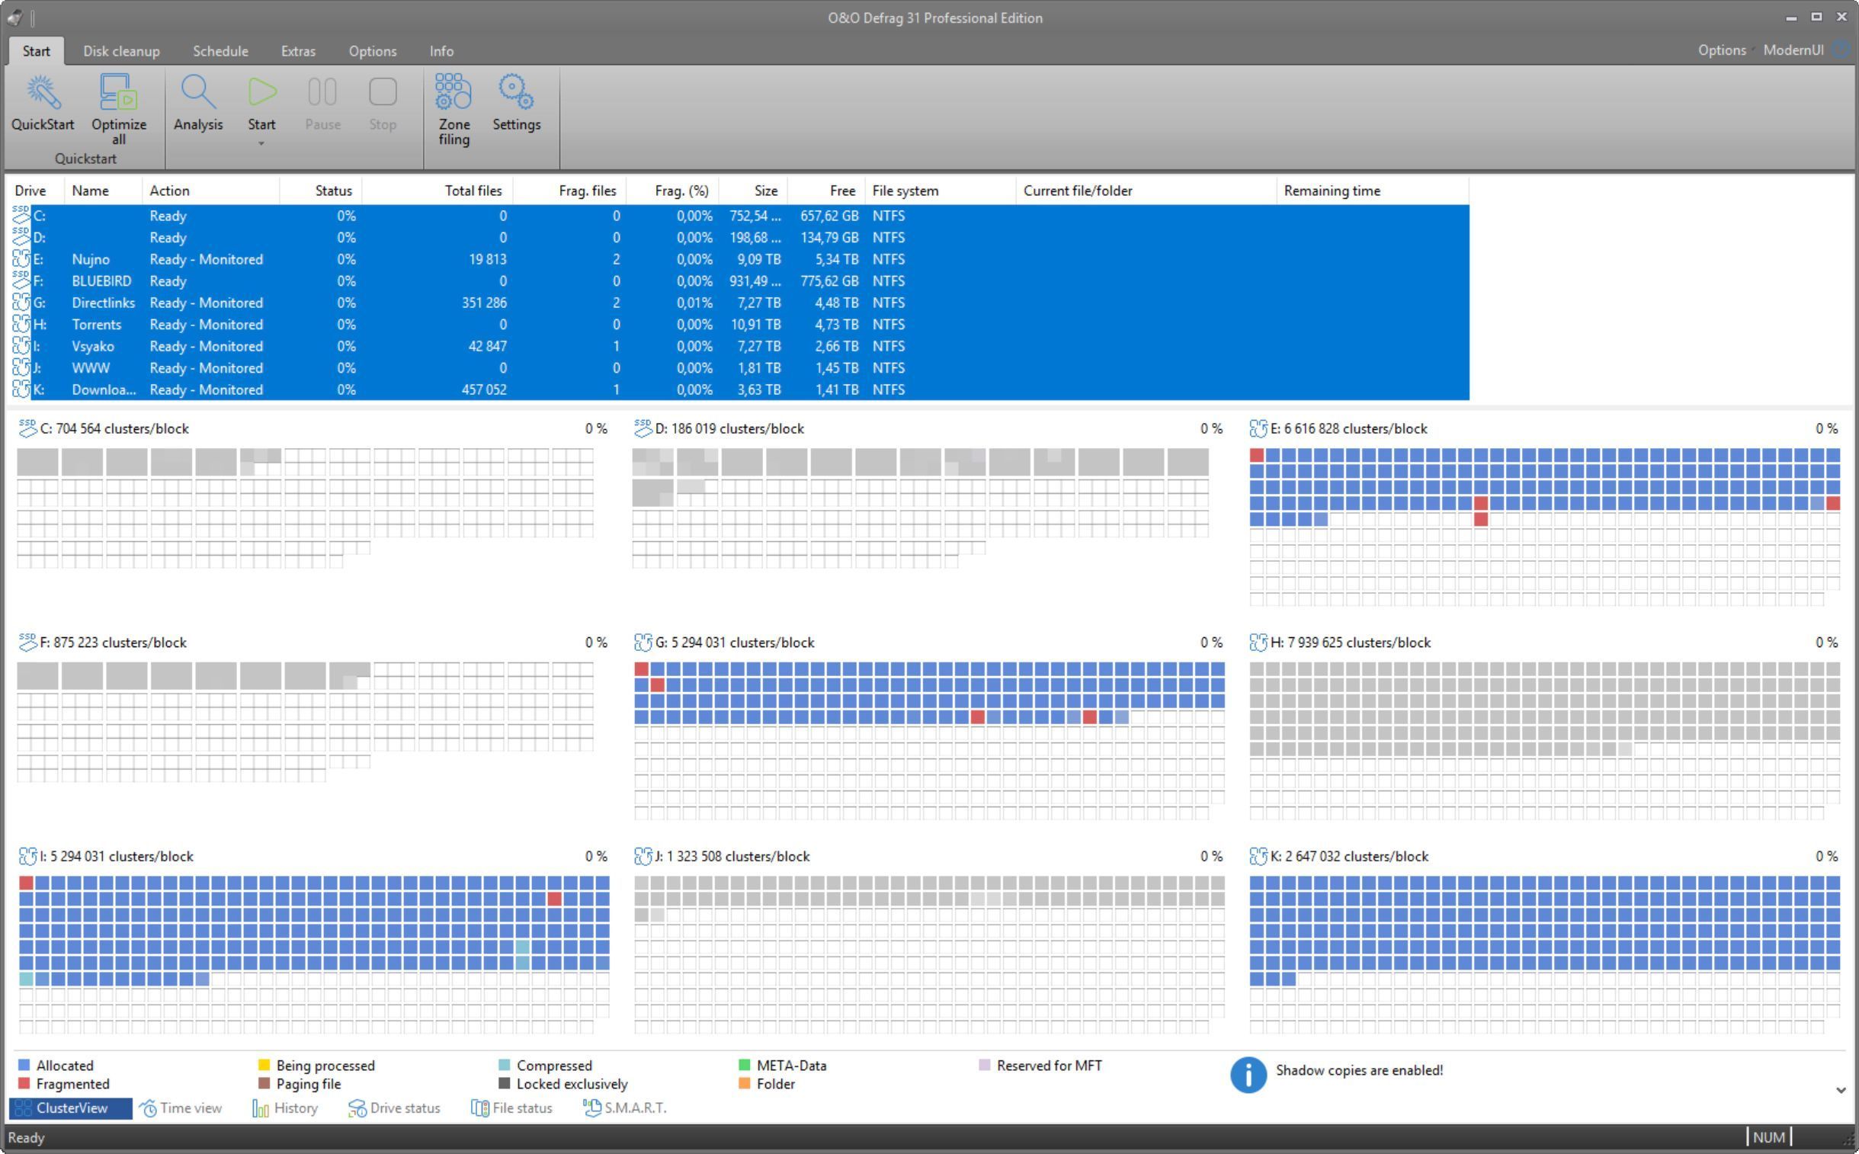Screen dimensions: 1859x1154
Task: Expand the info panel chevron at bottom right
Action: pyautogui.click(x=1841, y=1090)
